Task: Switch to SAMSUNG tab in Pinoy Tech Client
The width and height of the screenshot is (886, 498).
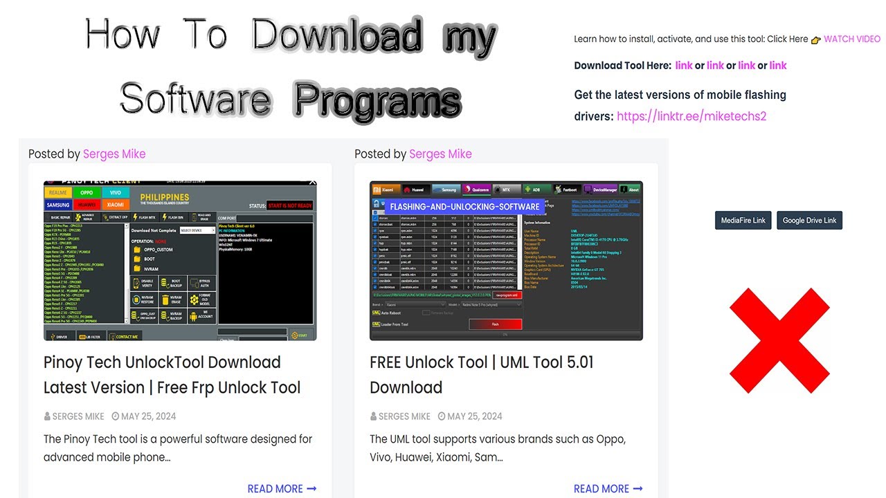Action: point(57,205)
